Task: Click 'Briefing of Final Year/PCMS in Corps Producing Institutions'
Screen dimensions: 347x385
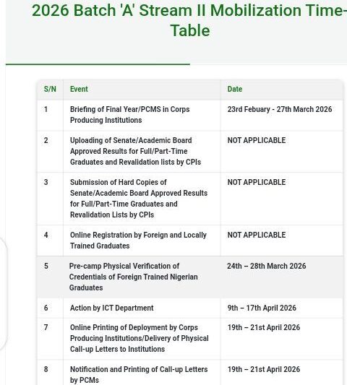Action: pyautogui.click(x=129, y=115)
